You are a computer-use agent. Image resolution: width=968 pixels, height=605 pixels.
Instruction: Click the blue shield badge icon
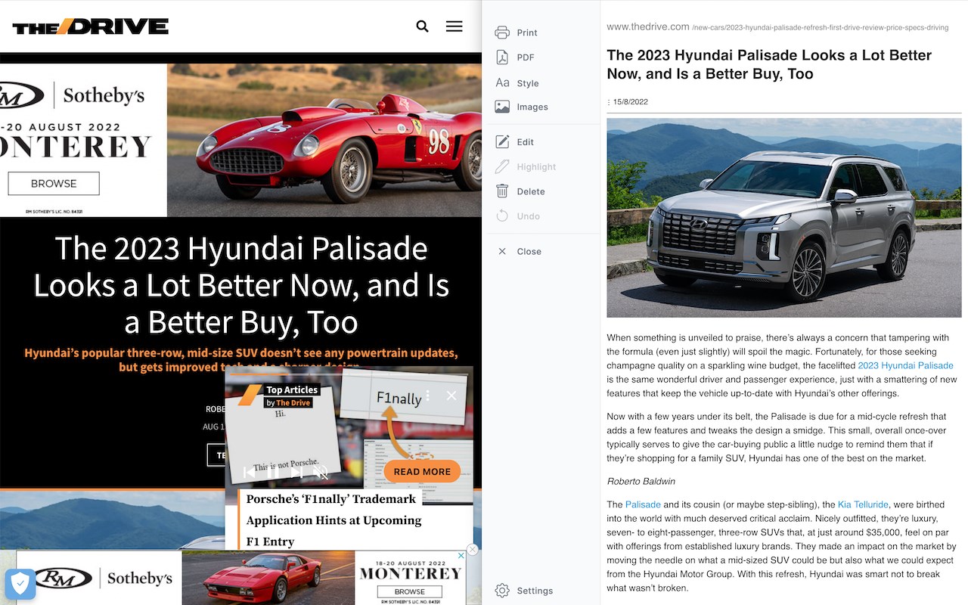point(20,584)
